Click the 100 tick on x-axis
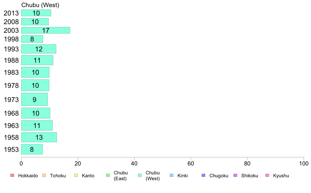Image resolution: width=311 pixels, height=193 pixels. (304, 164)
